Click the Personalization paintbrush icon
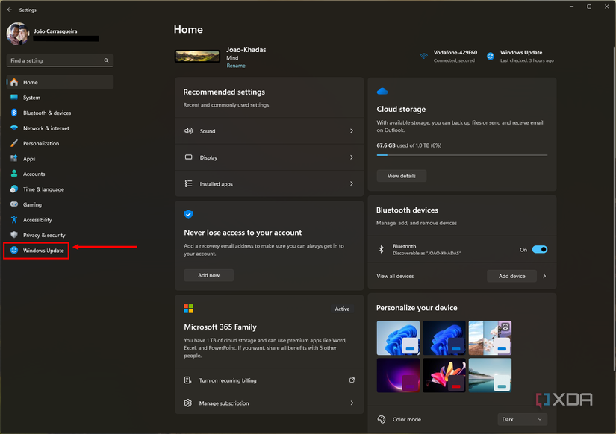Screen dimensions: 616x434 (14, 143)
